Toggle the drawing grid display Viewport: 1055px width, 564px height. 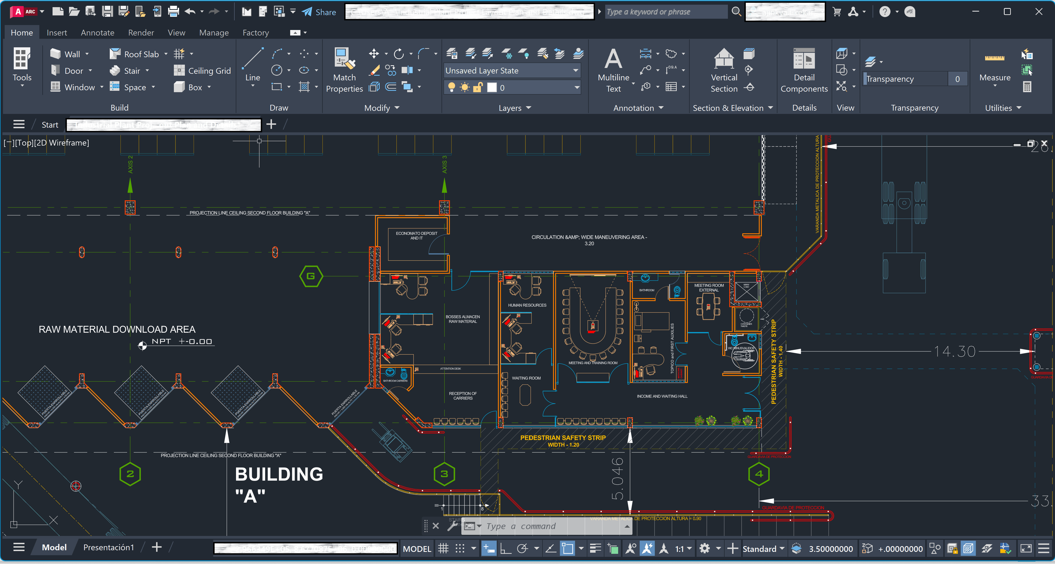click(x=443, y=548)
